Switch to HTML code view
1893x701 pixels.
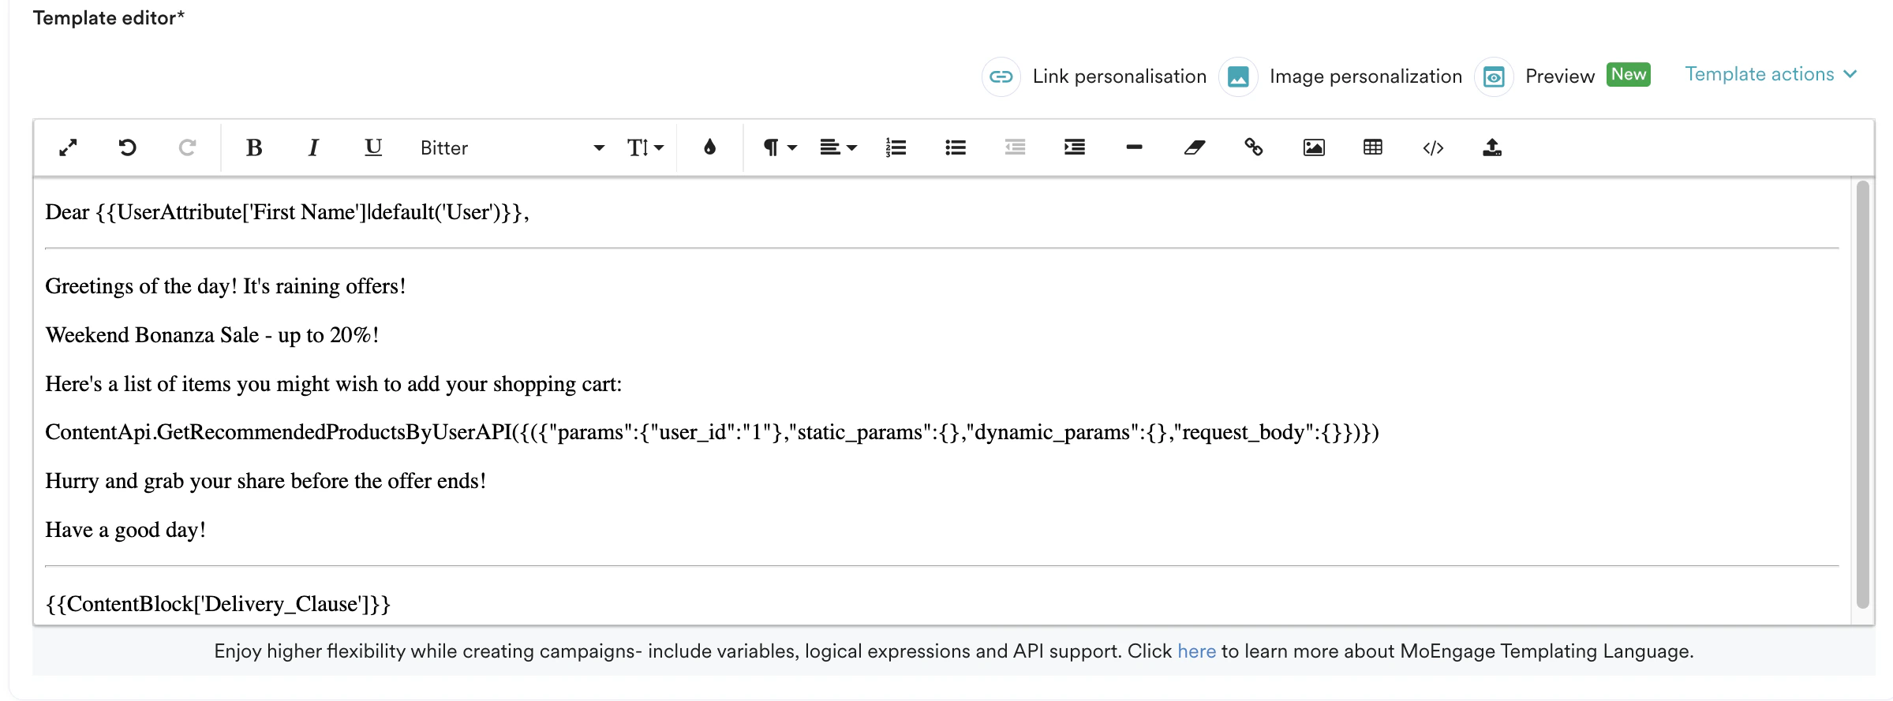click(1433, 147)
